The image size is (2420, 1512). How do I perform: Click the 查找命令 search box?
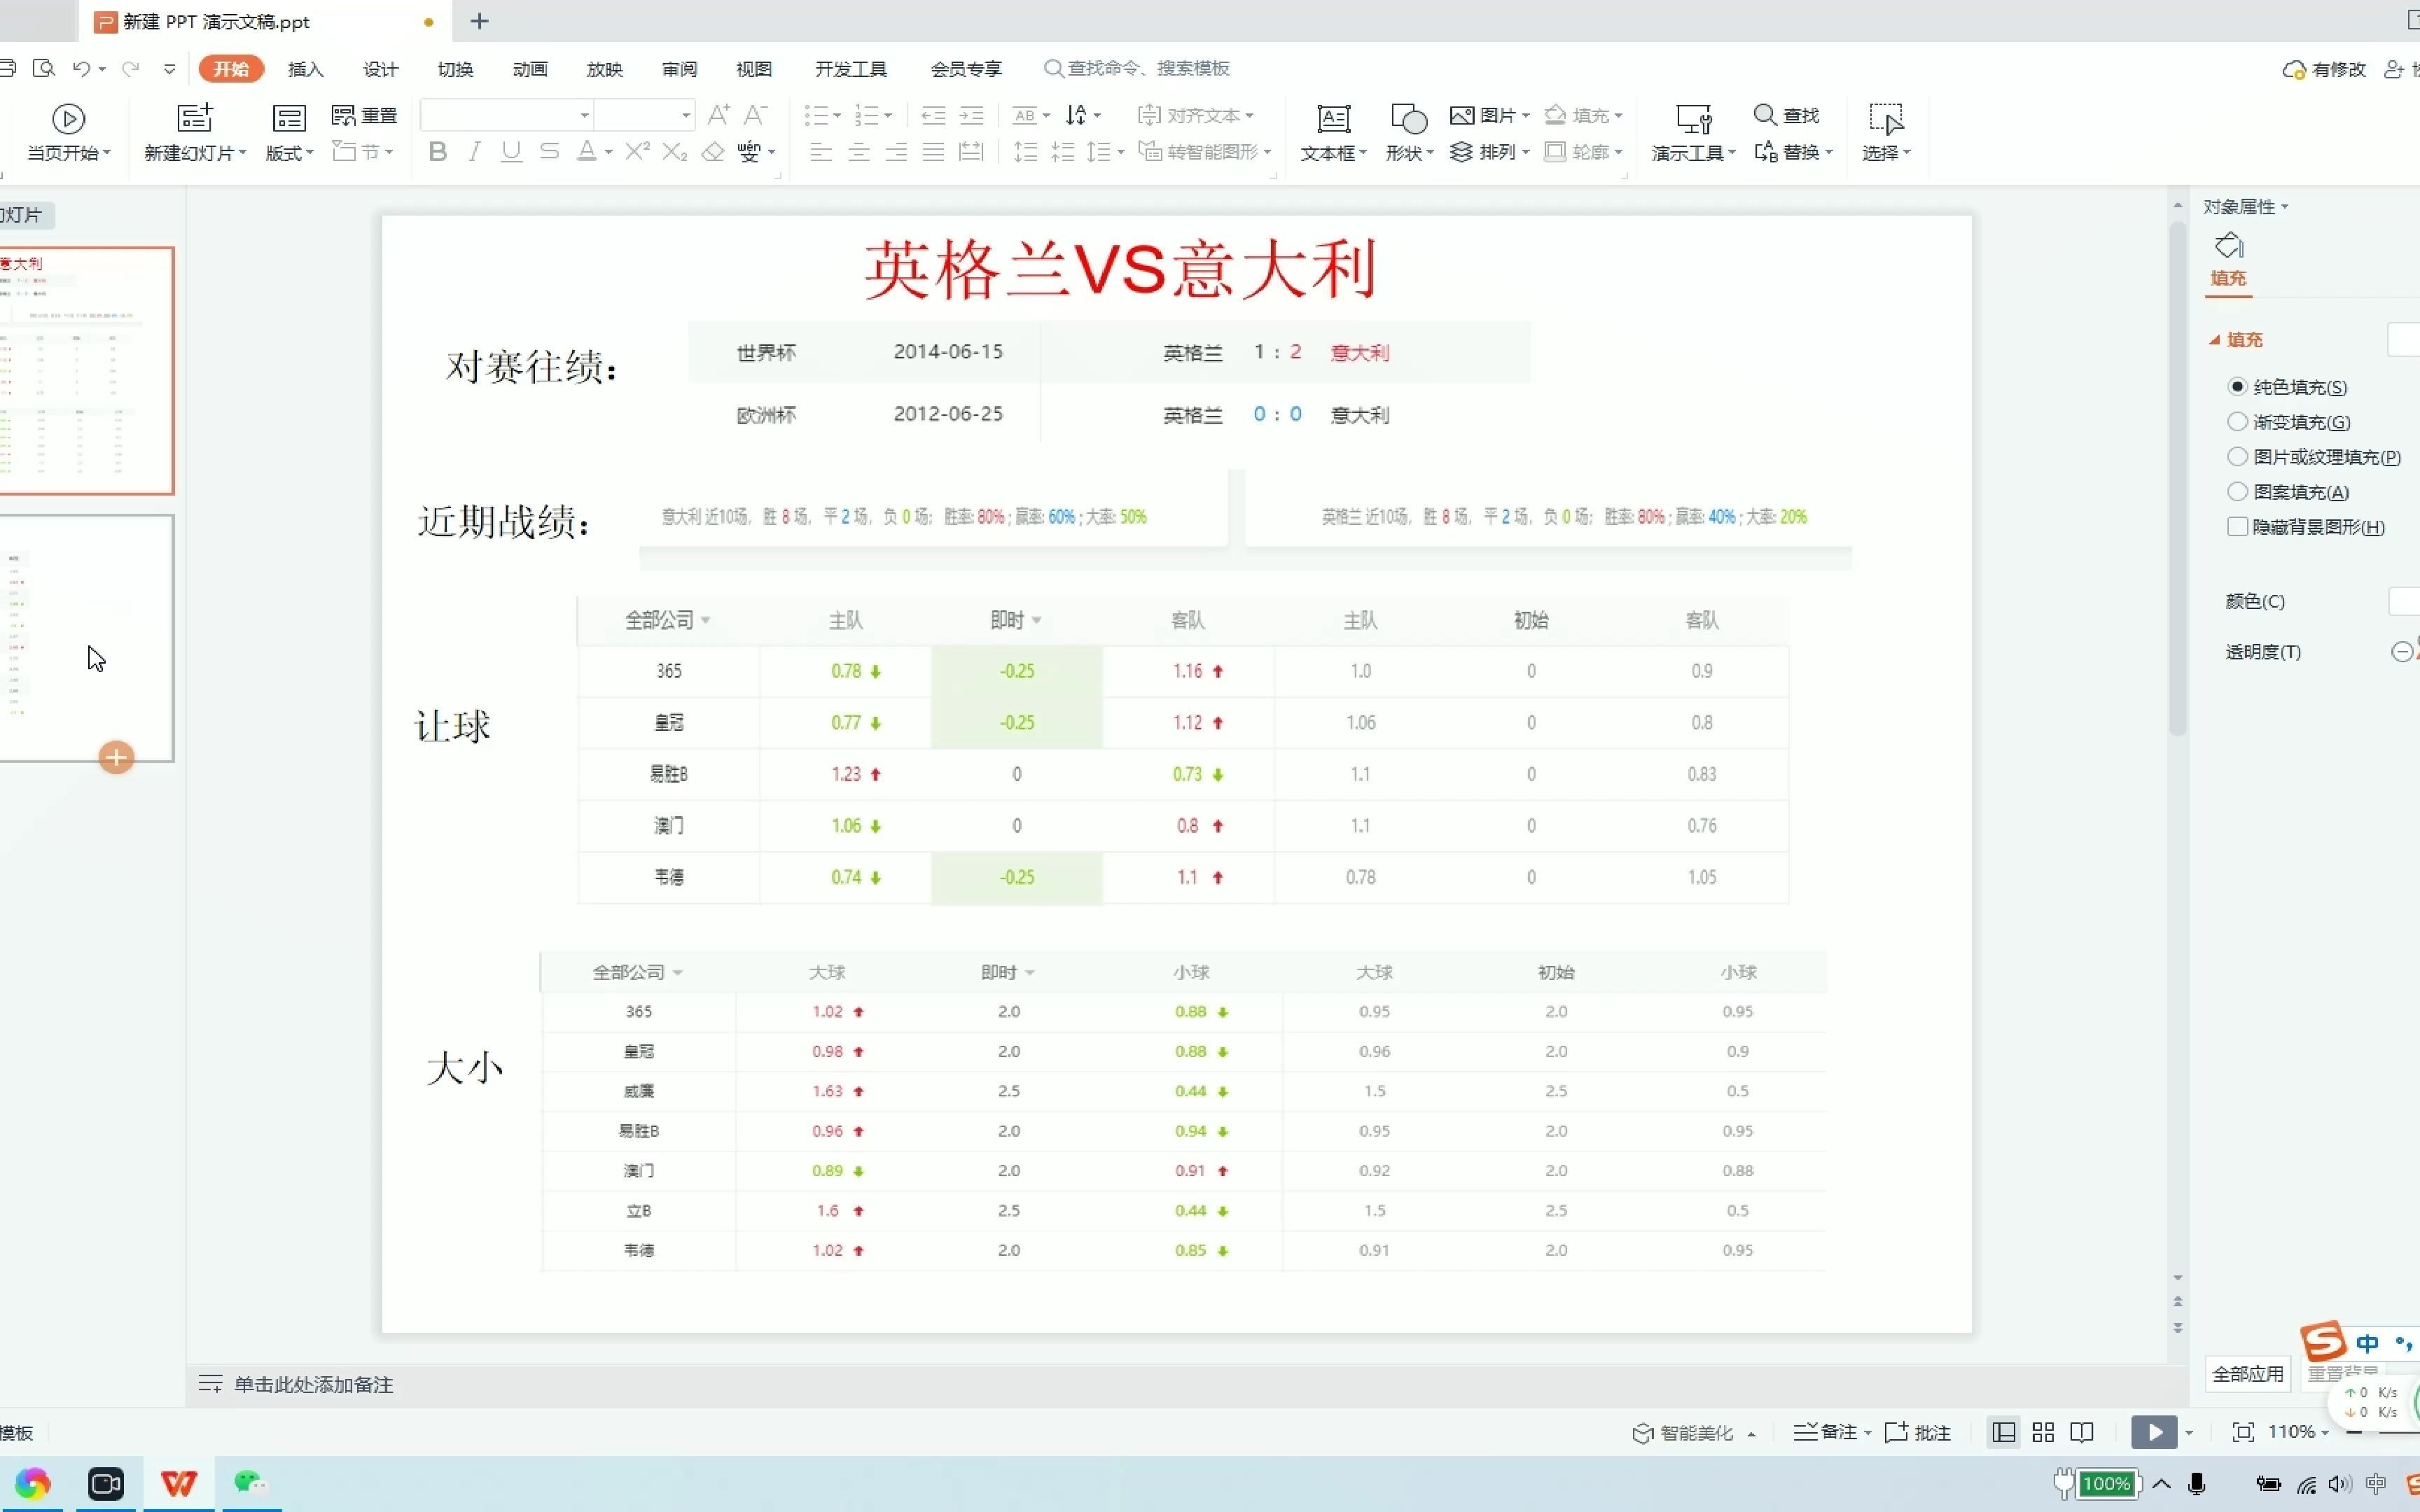(1138, 68)
